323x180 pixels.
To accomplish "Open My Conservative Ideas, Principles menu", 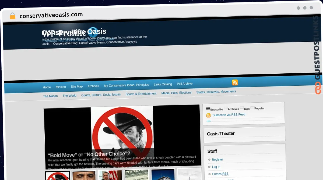I will [x=126, y=85].
